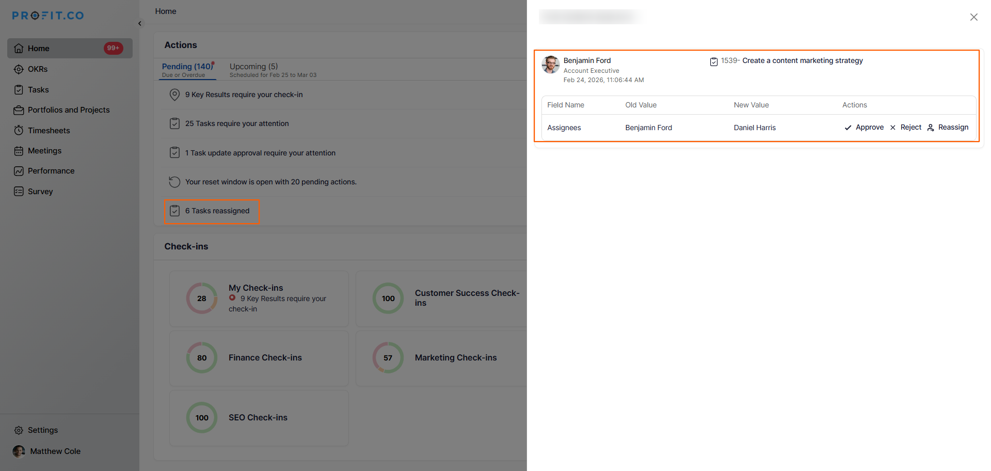
Task: Open the Home icon in the sidebar
Action: 19,48
